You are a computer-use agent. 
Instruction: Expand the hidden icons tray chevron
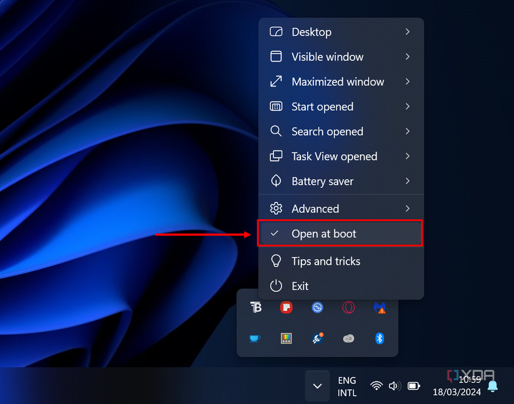(317, 386)
